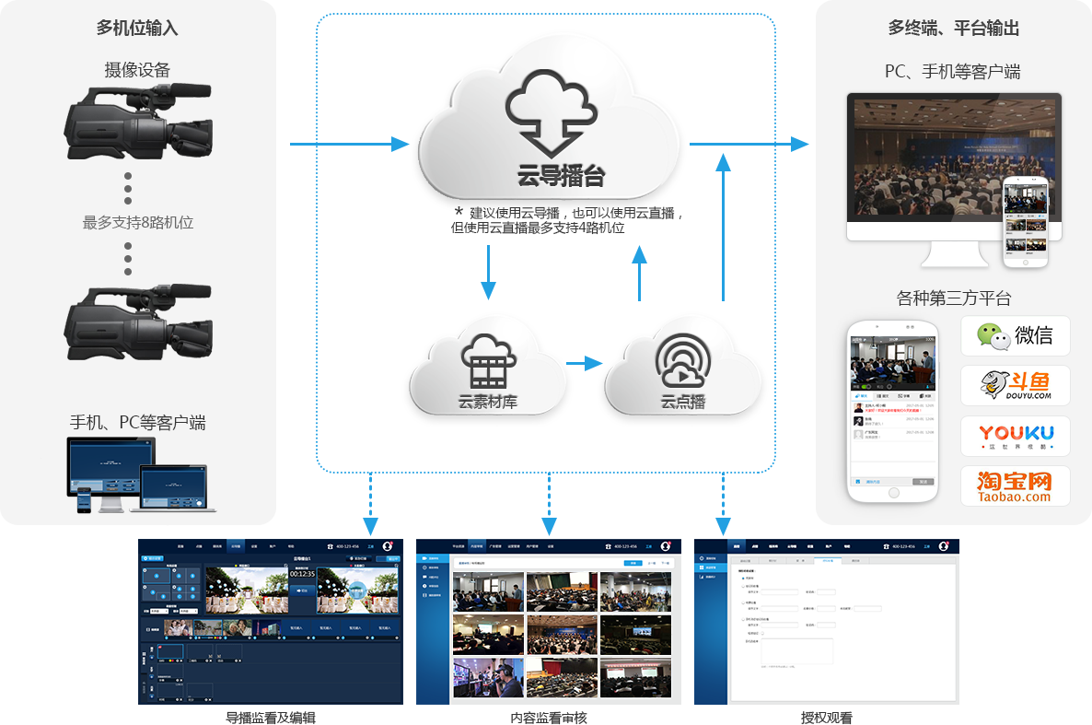Switch to highlighted fourth tab in authorization screenshot
Screen dimensions: 1092x725
click(x=827, y=559)
